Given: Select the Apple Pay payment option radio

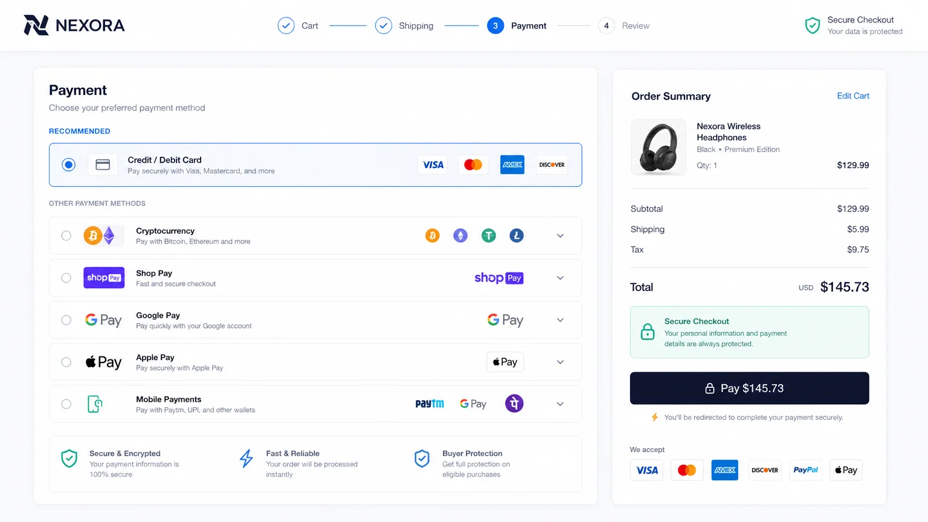Looking at the screenshot, I should click(x=66, y=362).
